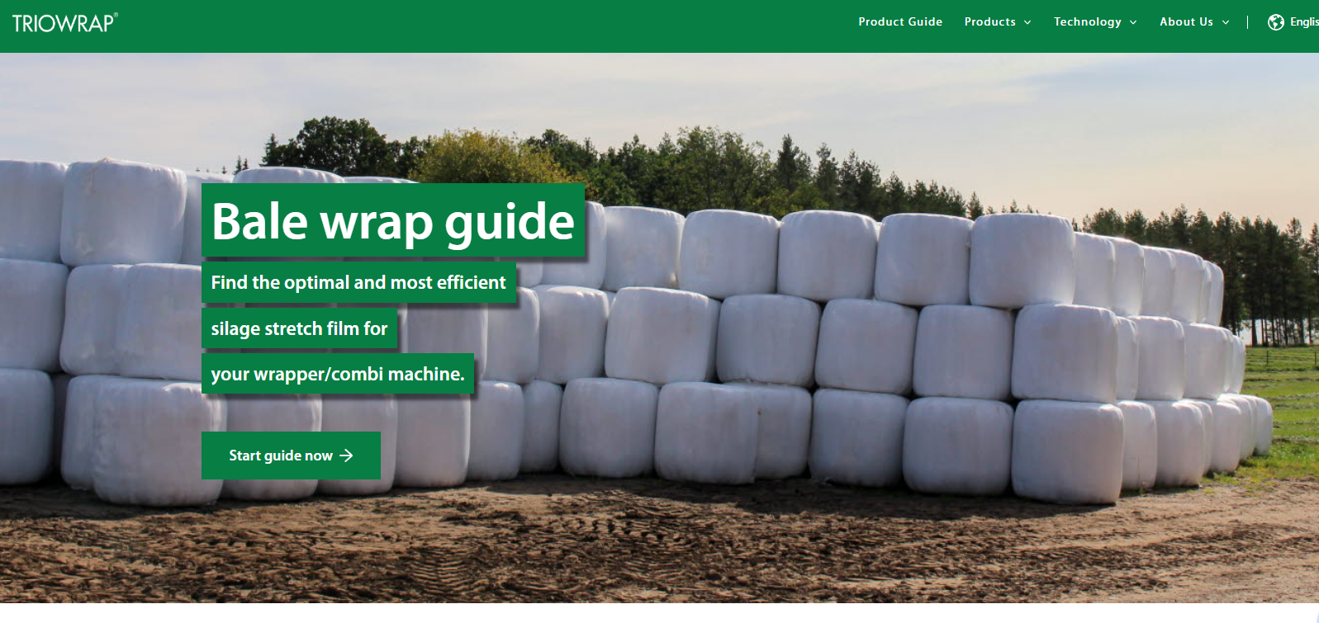This screenshot has height=623, width=1319.
Task: Expand the About Us dropdown chevron
Action: [x=1226, y=22]
